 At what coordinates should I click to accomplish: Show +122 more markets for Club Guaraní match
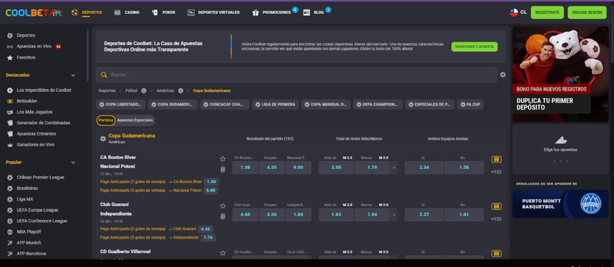(x=496, y=219)
